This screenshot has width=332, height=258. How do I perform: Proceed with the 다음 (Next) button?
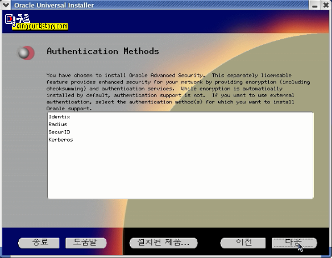tap(294, 243)
